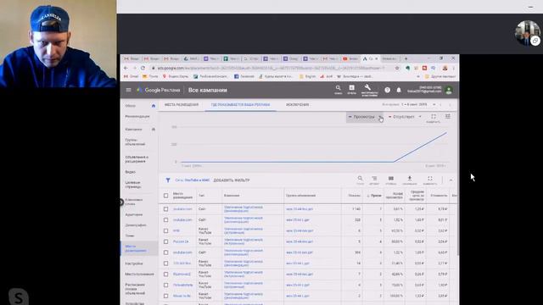
Task: Click ДОБАВИТЬ ФИЛЬТР
Action: [232, 180]
